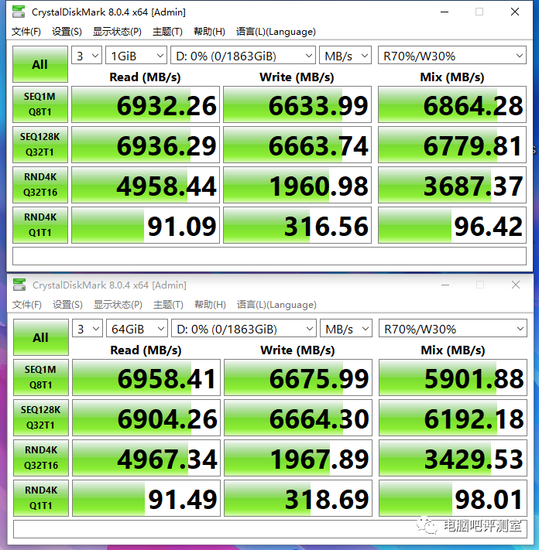This screenshot has height=550, width=539.
Task: Click read result 4958.44
Action: click(146, 185)
